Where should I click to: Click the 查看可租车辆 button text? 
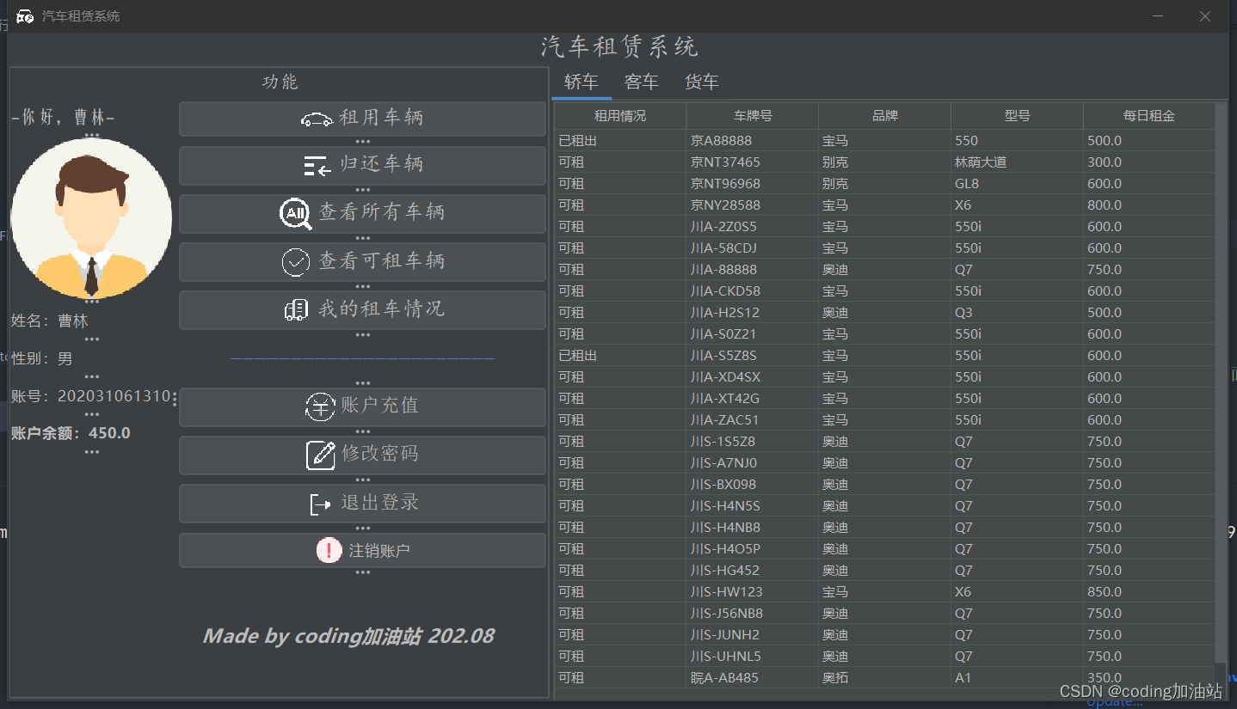[382, 261]
